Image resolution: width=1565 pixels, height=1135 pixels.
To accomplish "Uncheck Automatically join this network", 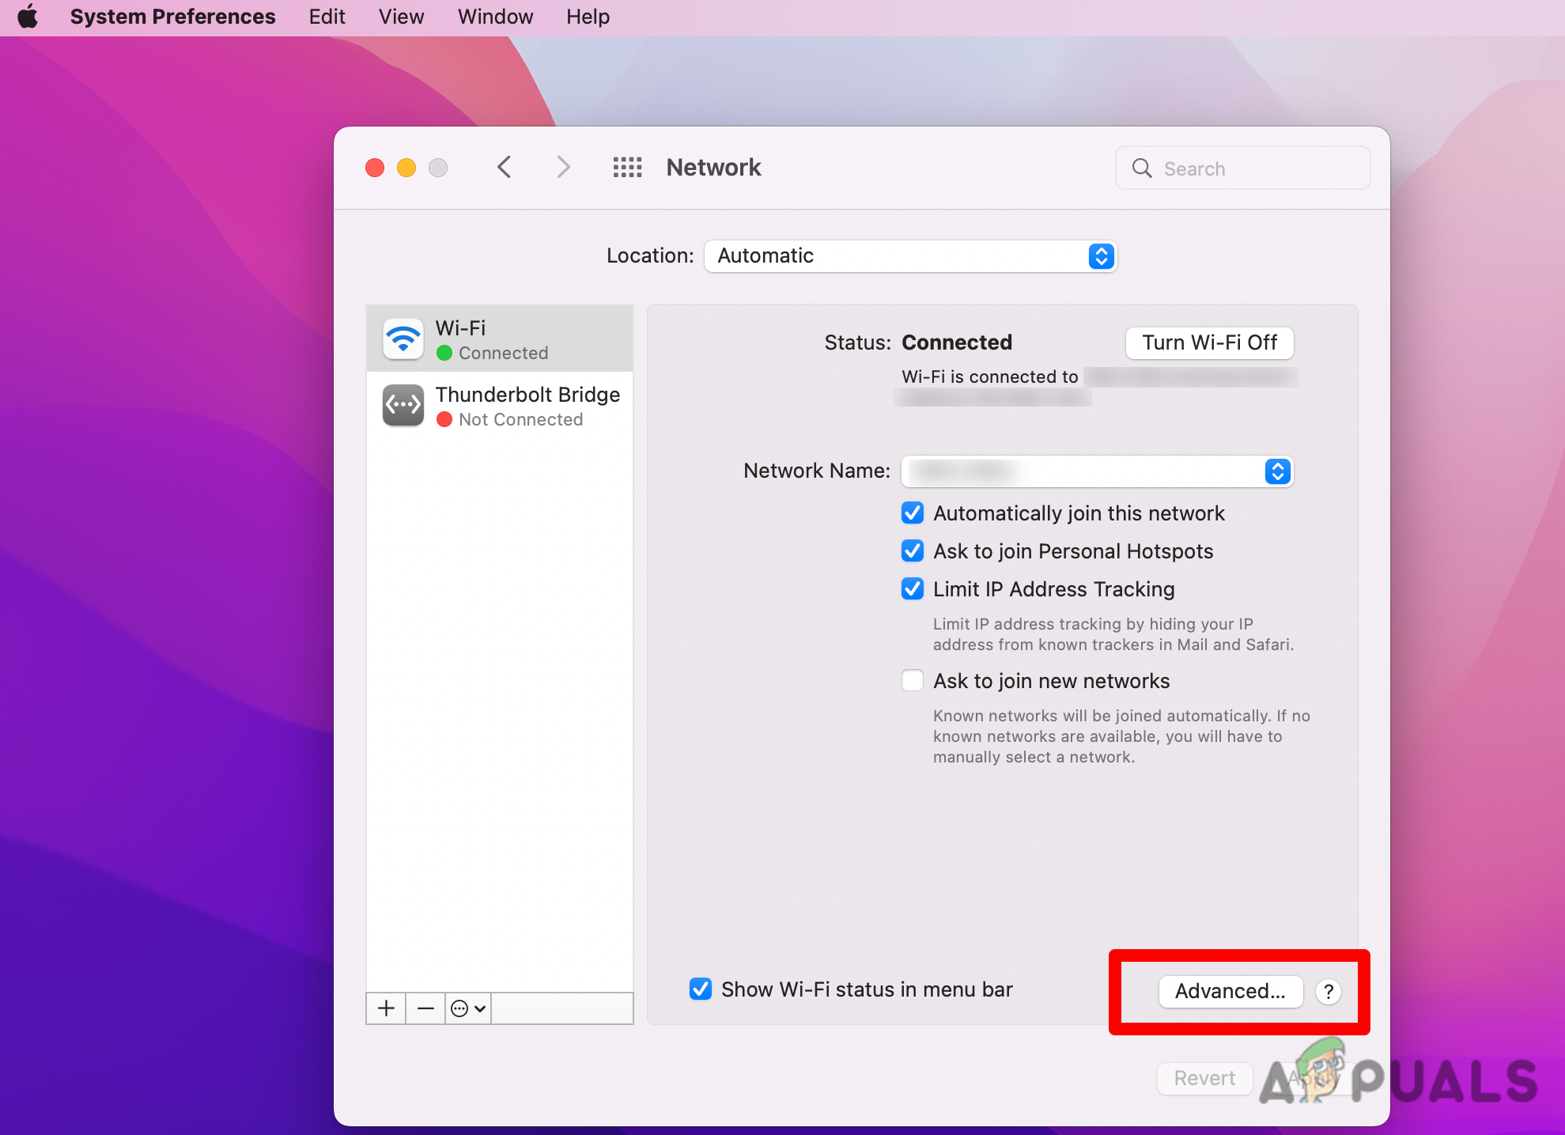I will [912, 513].
